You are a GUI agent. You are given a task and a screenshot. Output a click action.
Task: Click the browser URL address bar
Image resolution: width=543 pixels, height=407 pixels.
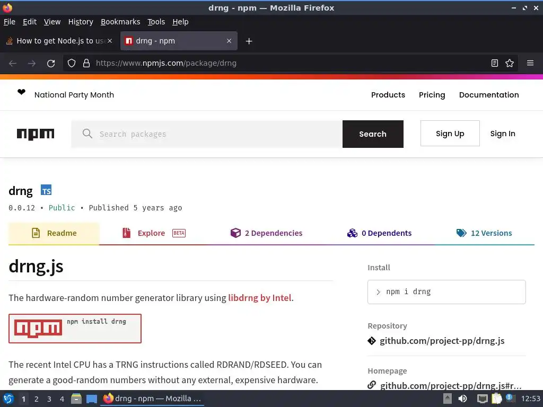[x=291, y=63]
